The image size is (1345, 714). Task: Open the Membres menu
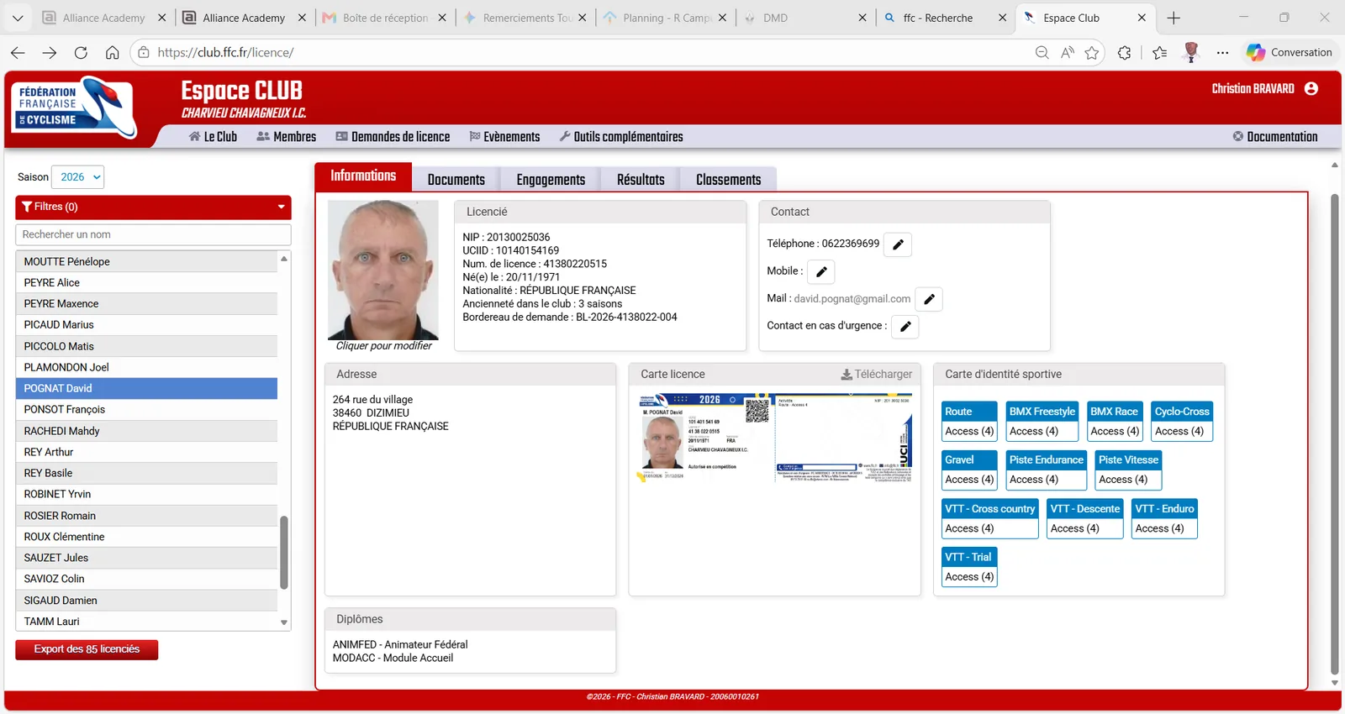tap(286, 137)
